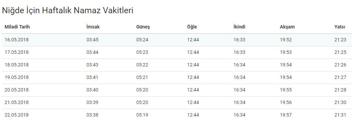
Task: Select the 18.05.2018 date cell
Action: click(17, 65)
